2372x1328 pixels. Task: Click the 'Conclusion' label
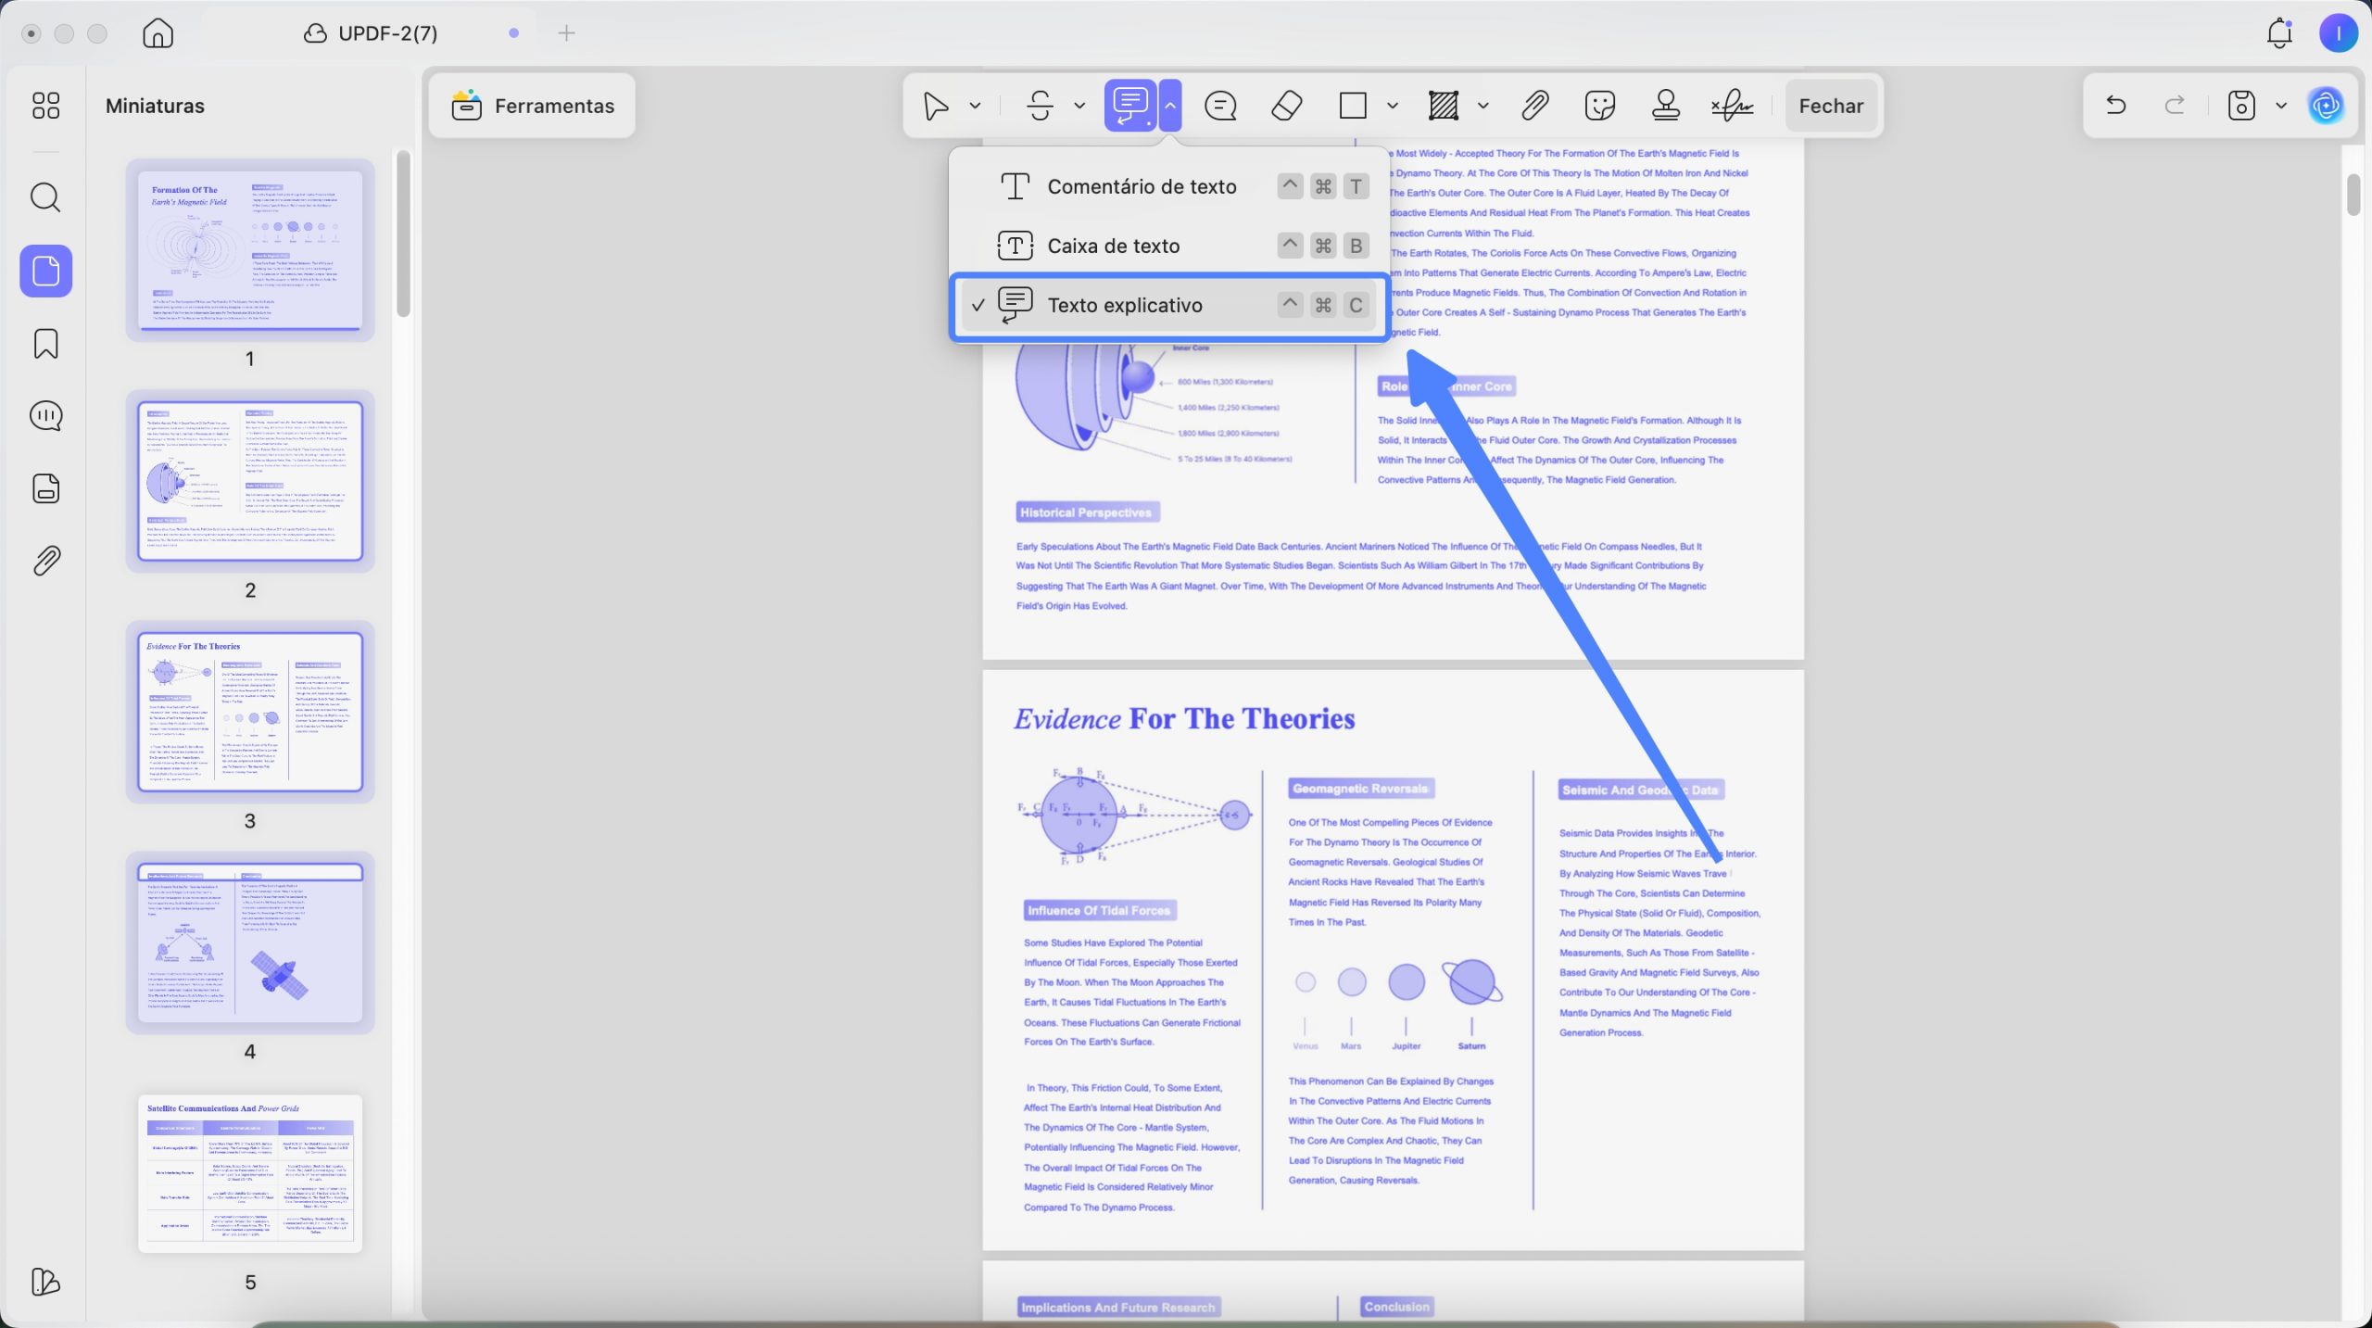pos(1396,1306)
